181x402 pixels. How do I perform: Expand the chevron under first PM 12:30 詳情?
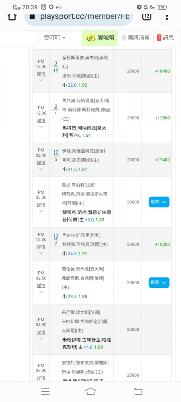41,80
